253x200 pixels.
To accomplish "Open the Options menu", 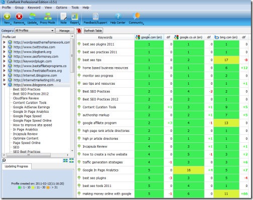I will (x=61, y=8).
